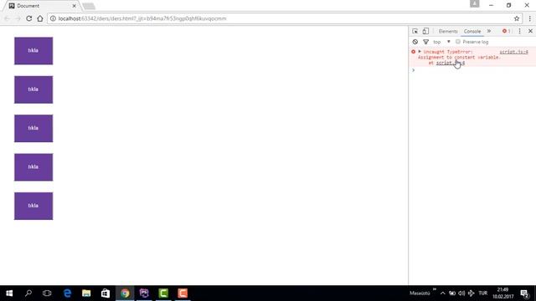Viewport: 536px width, 301px height.
Task: Show more DevTools tabs with double chevron
Action: [x=489, y=31]
